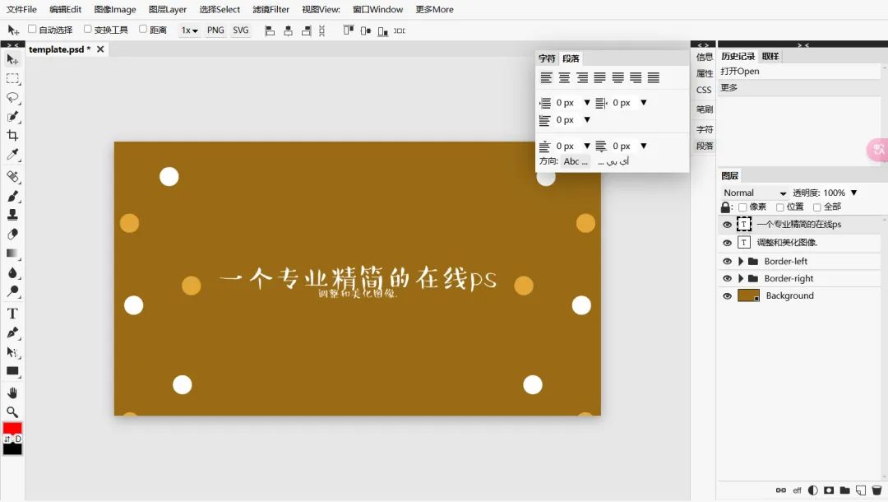Image resolution: width=888 pixels, height=502 pixels.
Task: Click the red foreground color swatch
Action: 12,429
